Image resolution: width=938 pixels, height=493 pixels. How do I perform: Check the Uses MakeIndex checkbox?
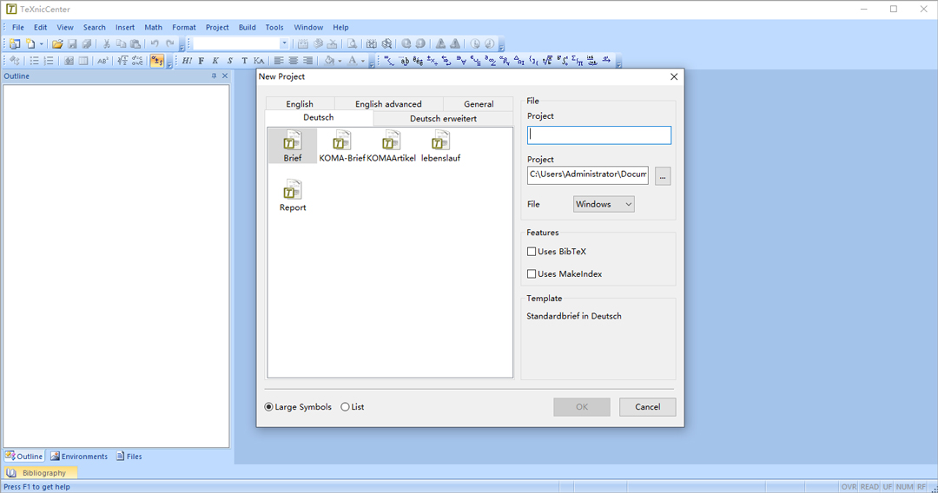click(x=532, y=273)
